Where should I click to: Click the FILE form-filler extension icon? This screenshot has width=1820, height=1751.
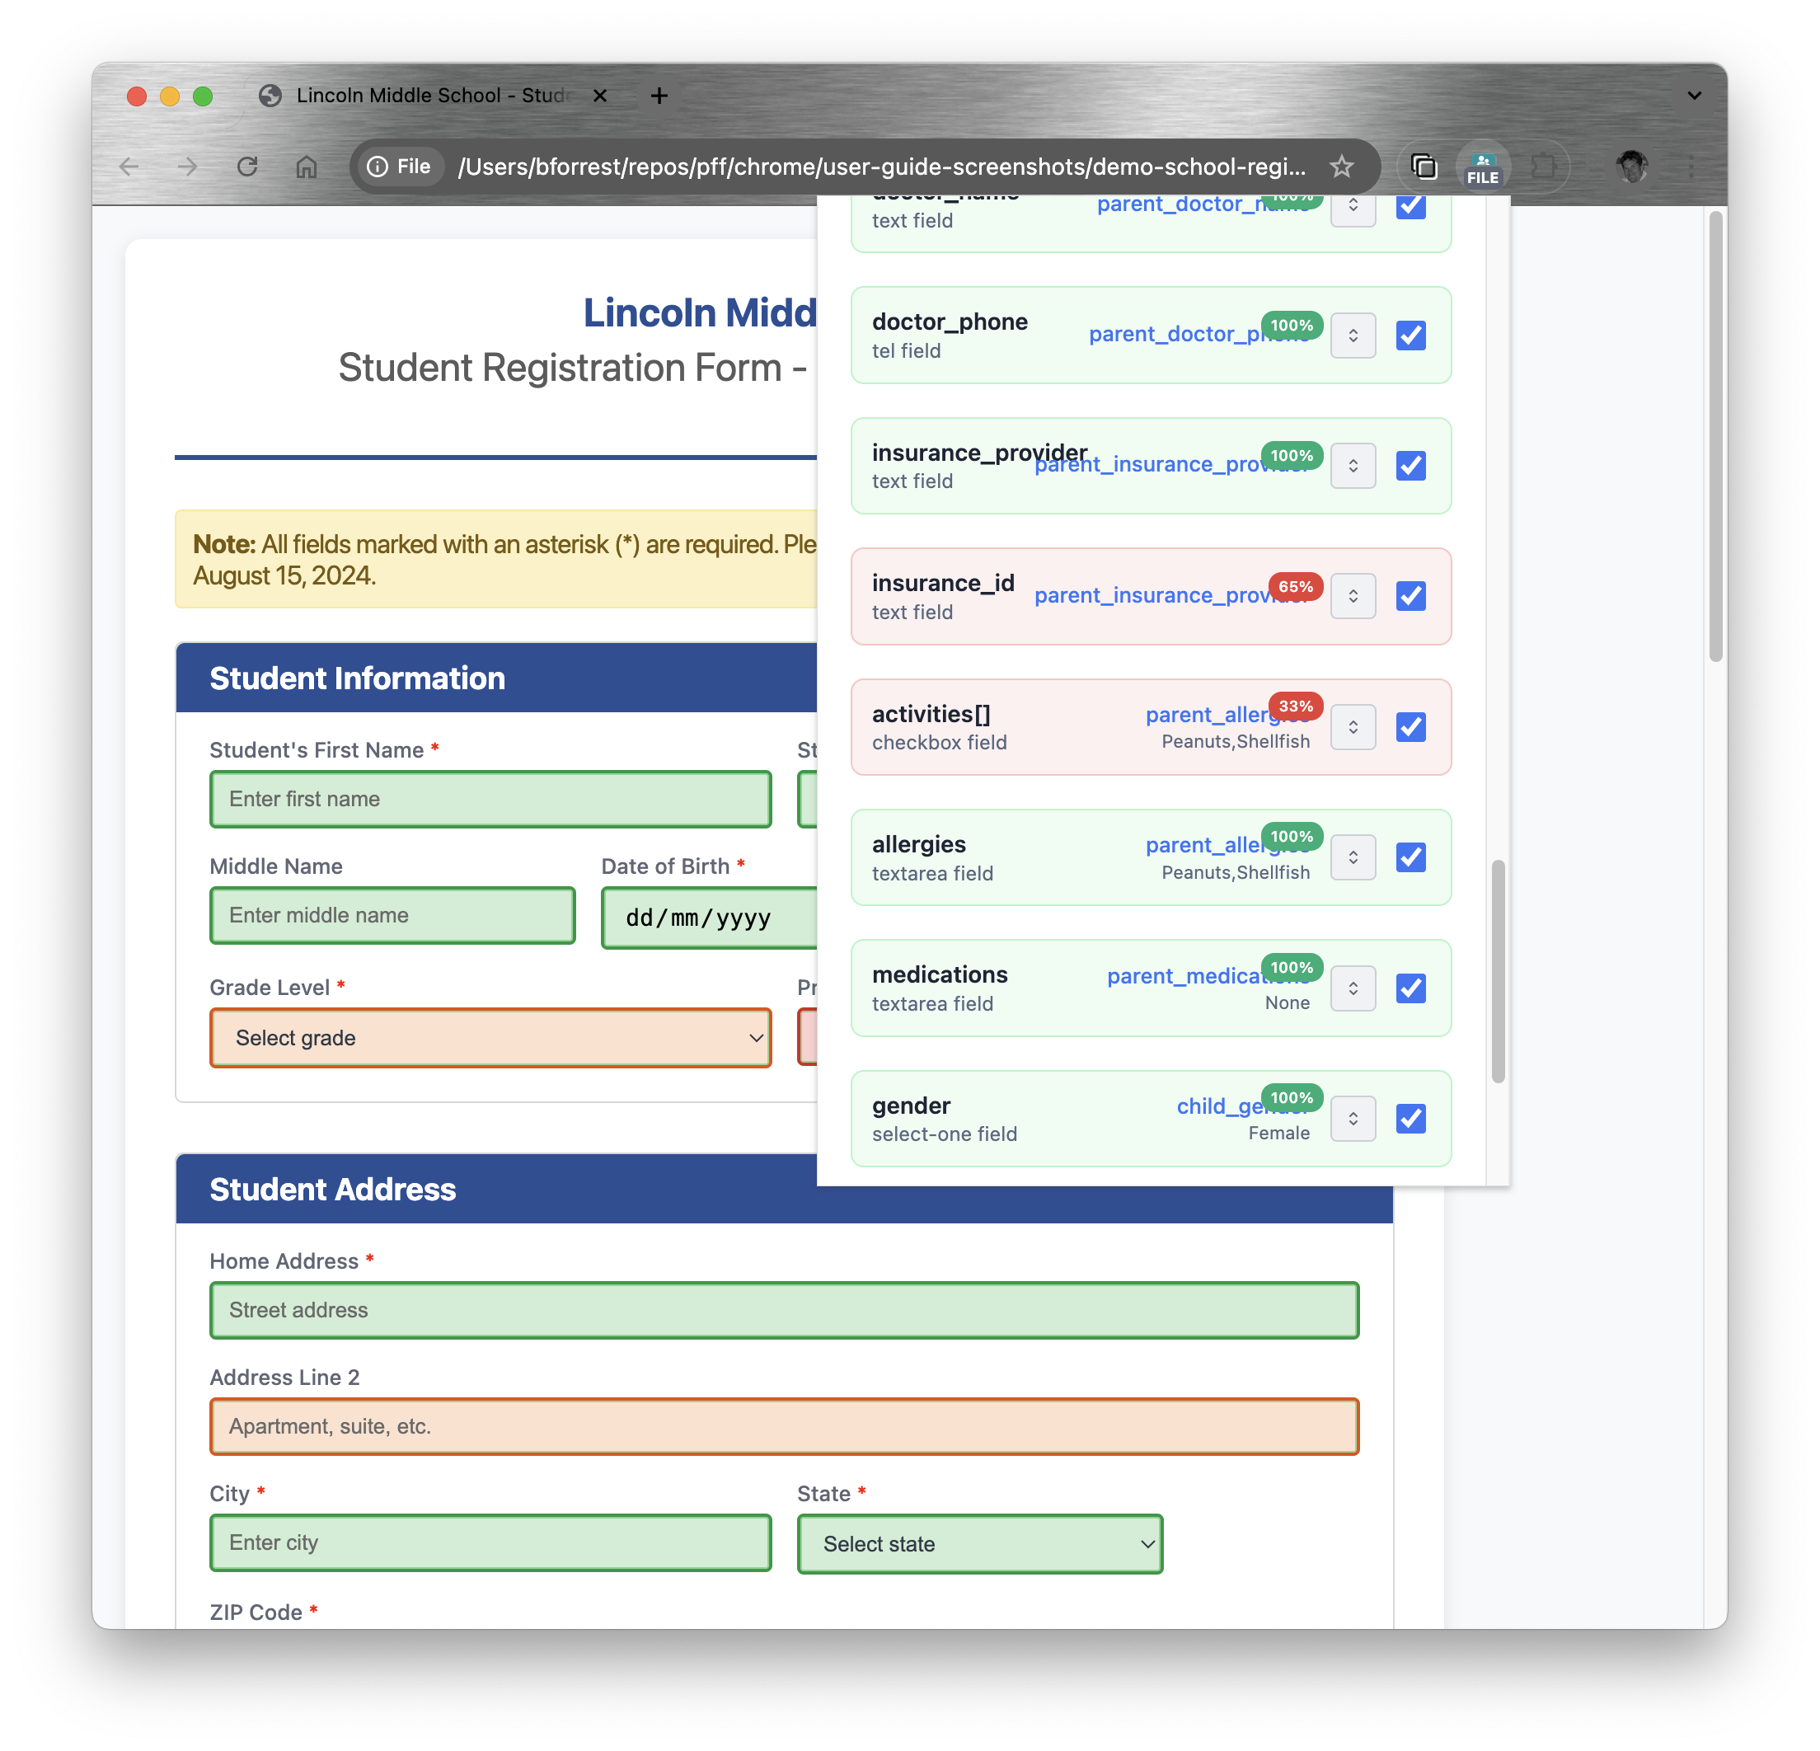[x=1483, y=167]
